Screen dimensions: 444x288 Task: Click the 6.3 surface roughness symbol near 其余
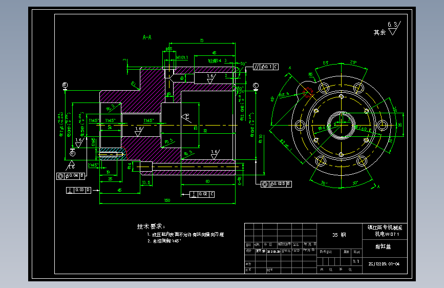[x=394, y=28]
